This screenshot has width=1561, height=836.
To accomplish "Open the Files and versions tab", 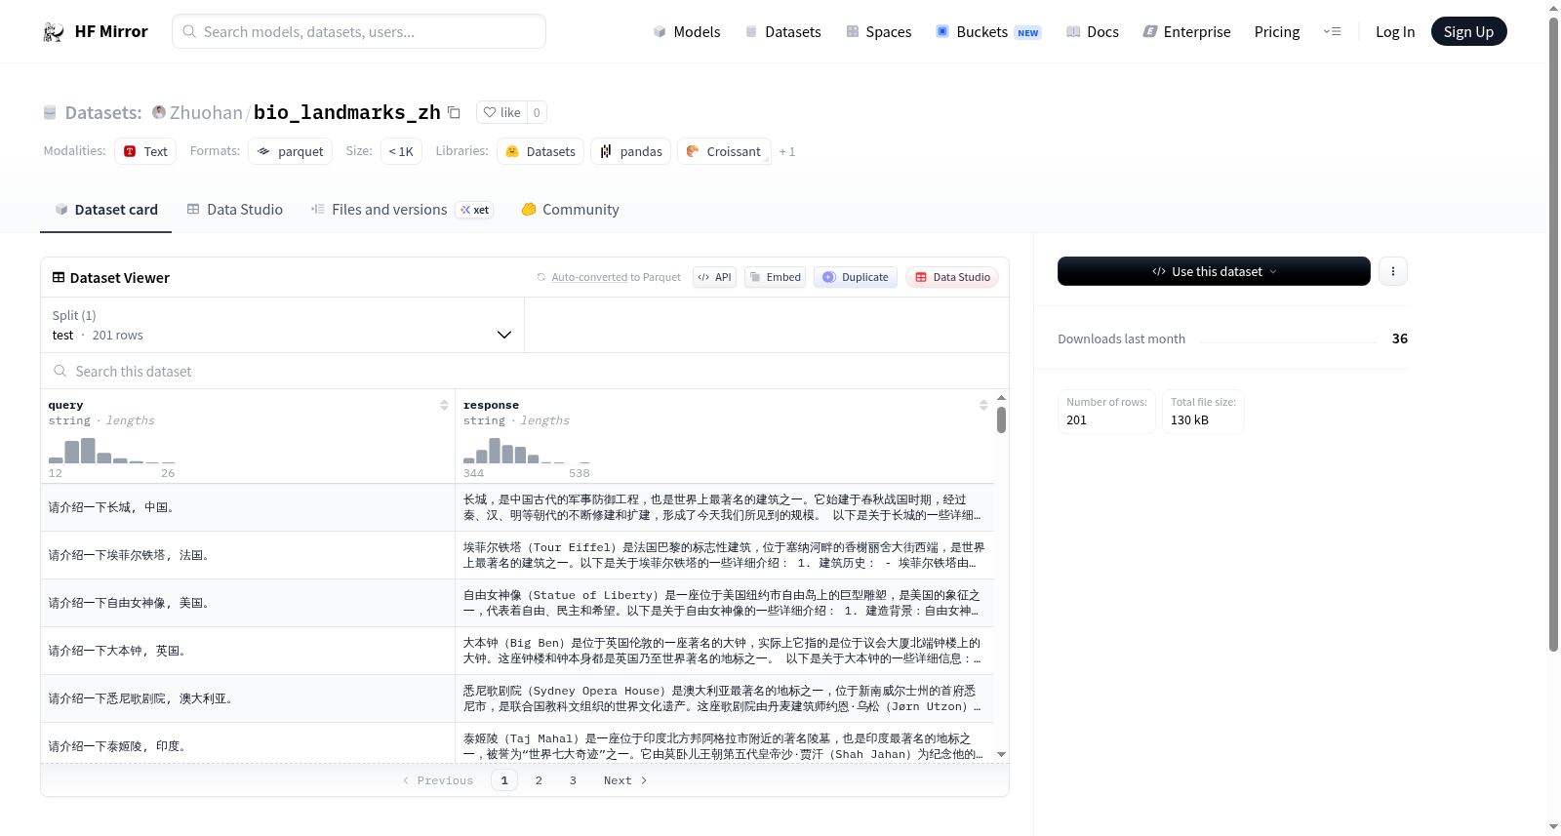I will pyautogui.click(x=402, y=209).
